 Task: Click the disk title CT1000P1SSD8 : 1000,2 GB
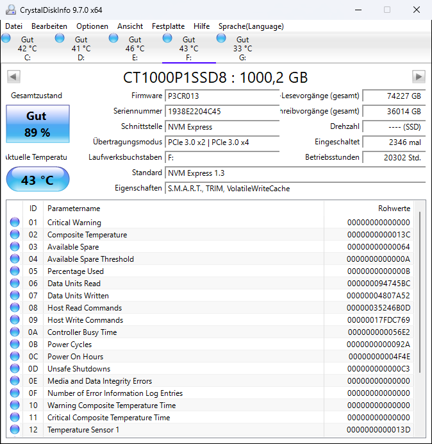pos(215,77)
